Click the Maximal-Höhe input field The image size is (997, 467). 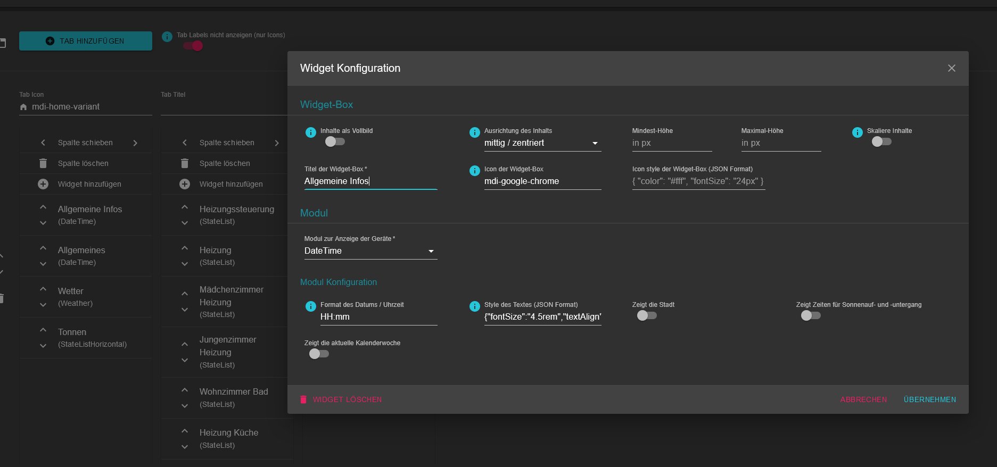(x=781, y=143)
